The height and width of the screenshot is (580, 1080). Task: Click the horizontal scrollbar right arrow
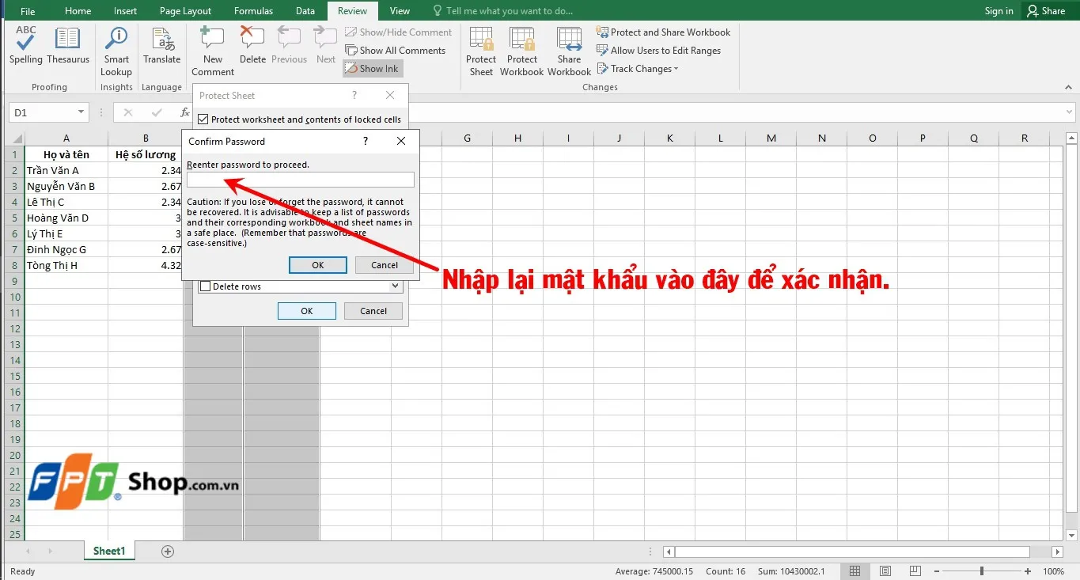pyautogui.click(x=1057, y=552)
